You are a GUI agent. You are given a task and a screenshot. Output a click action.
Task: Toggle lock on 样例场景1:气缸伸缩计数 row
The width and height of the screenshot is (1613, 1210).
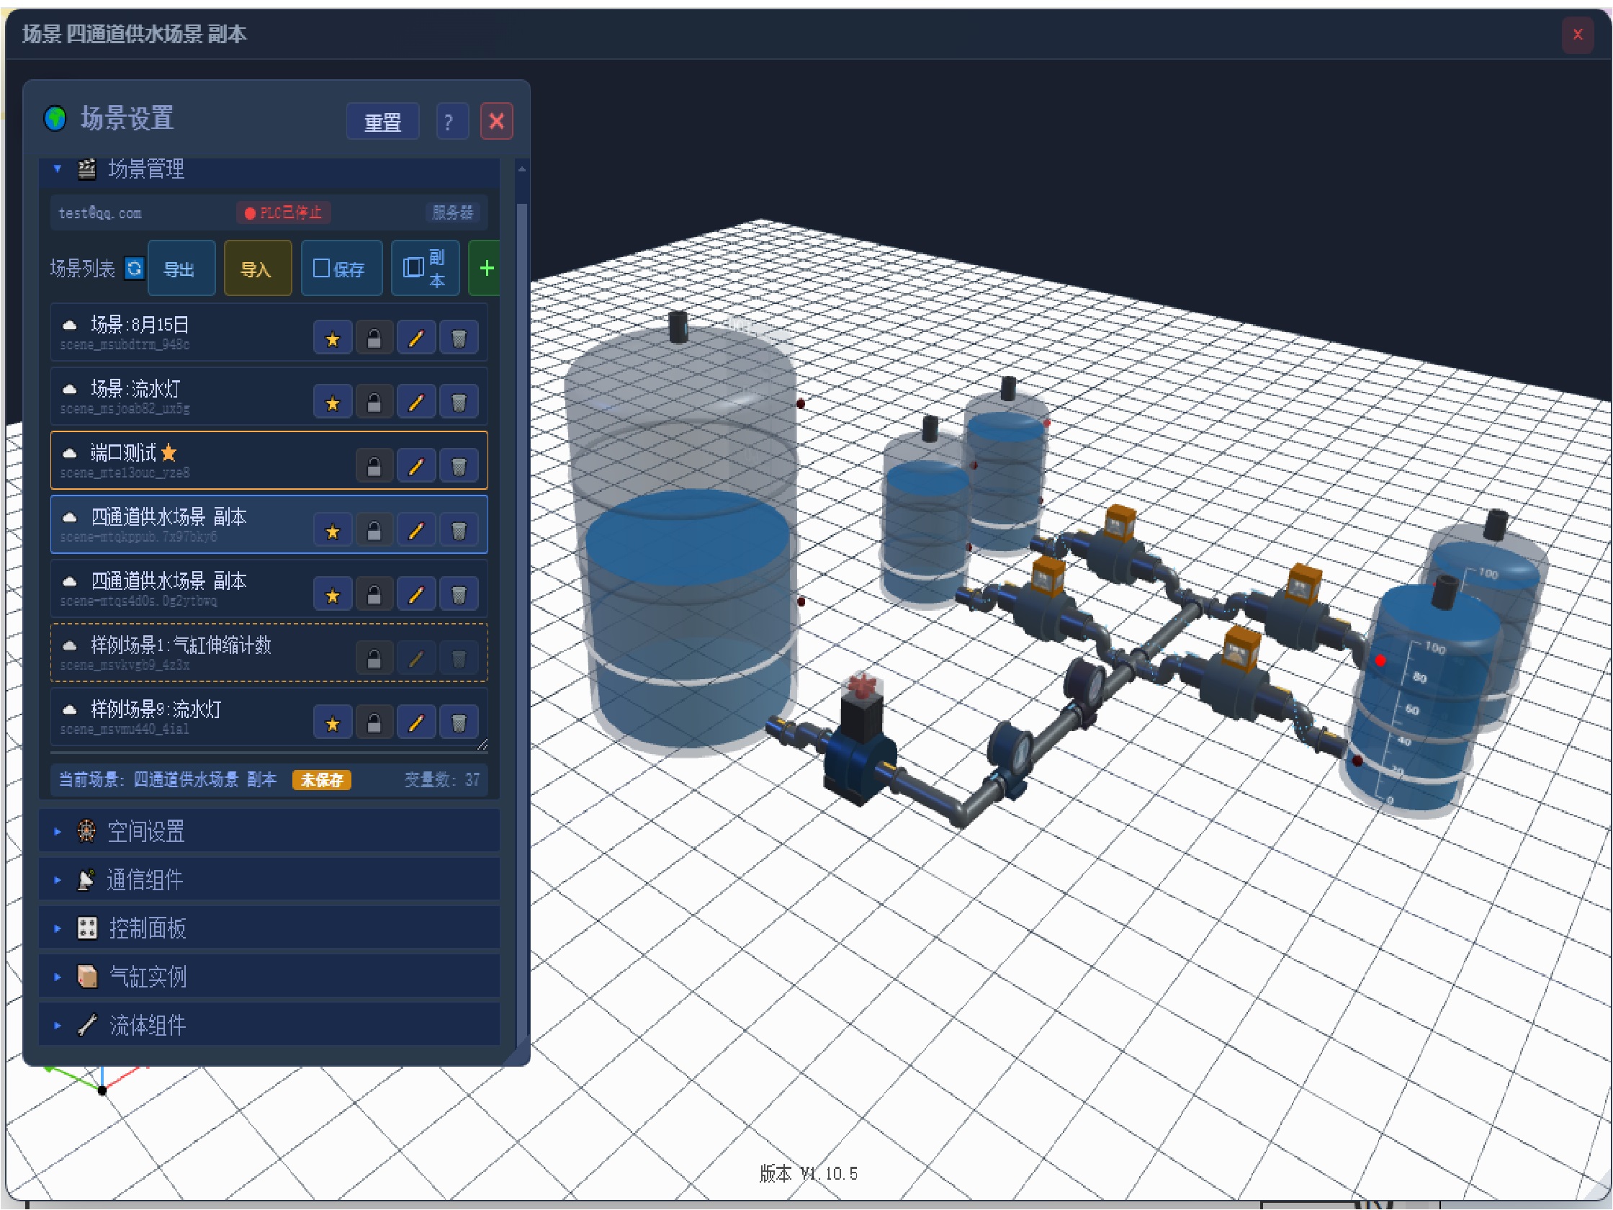tap(374, 659)
